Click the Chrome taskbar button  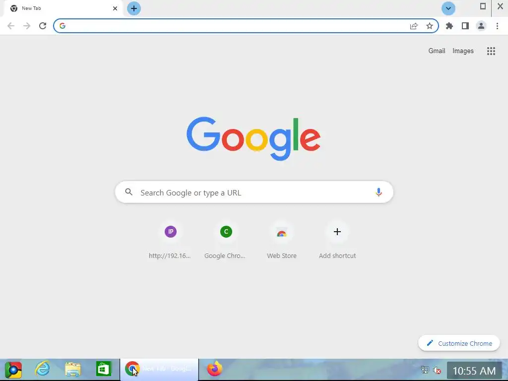click(159, 369)
